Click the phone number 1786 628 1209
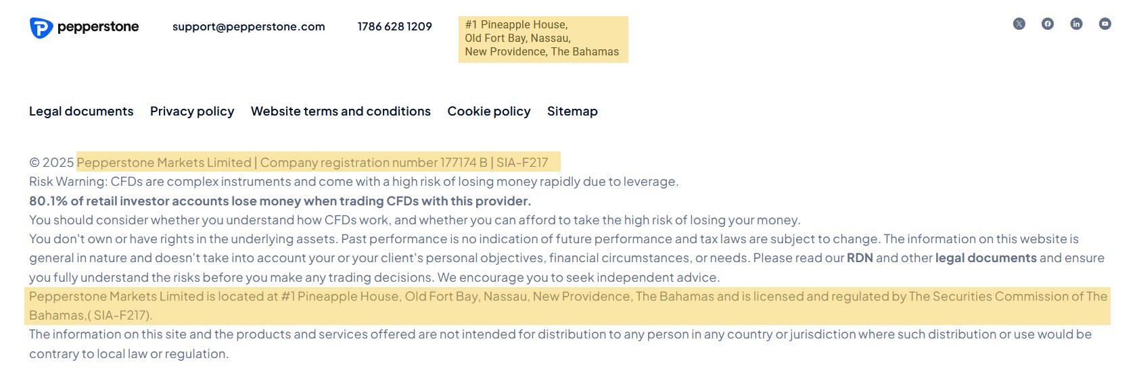Image resolution: width=1139 pixels, height=377 pixels. 394,27
